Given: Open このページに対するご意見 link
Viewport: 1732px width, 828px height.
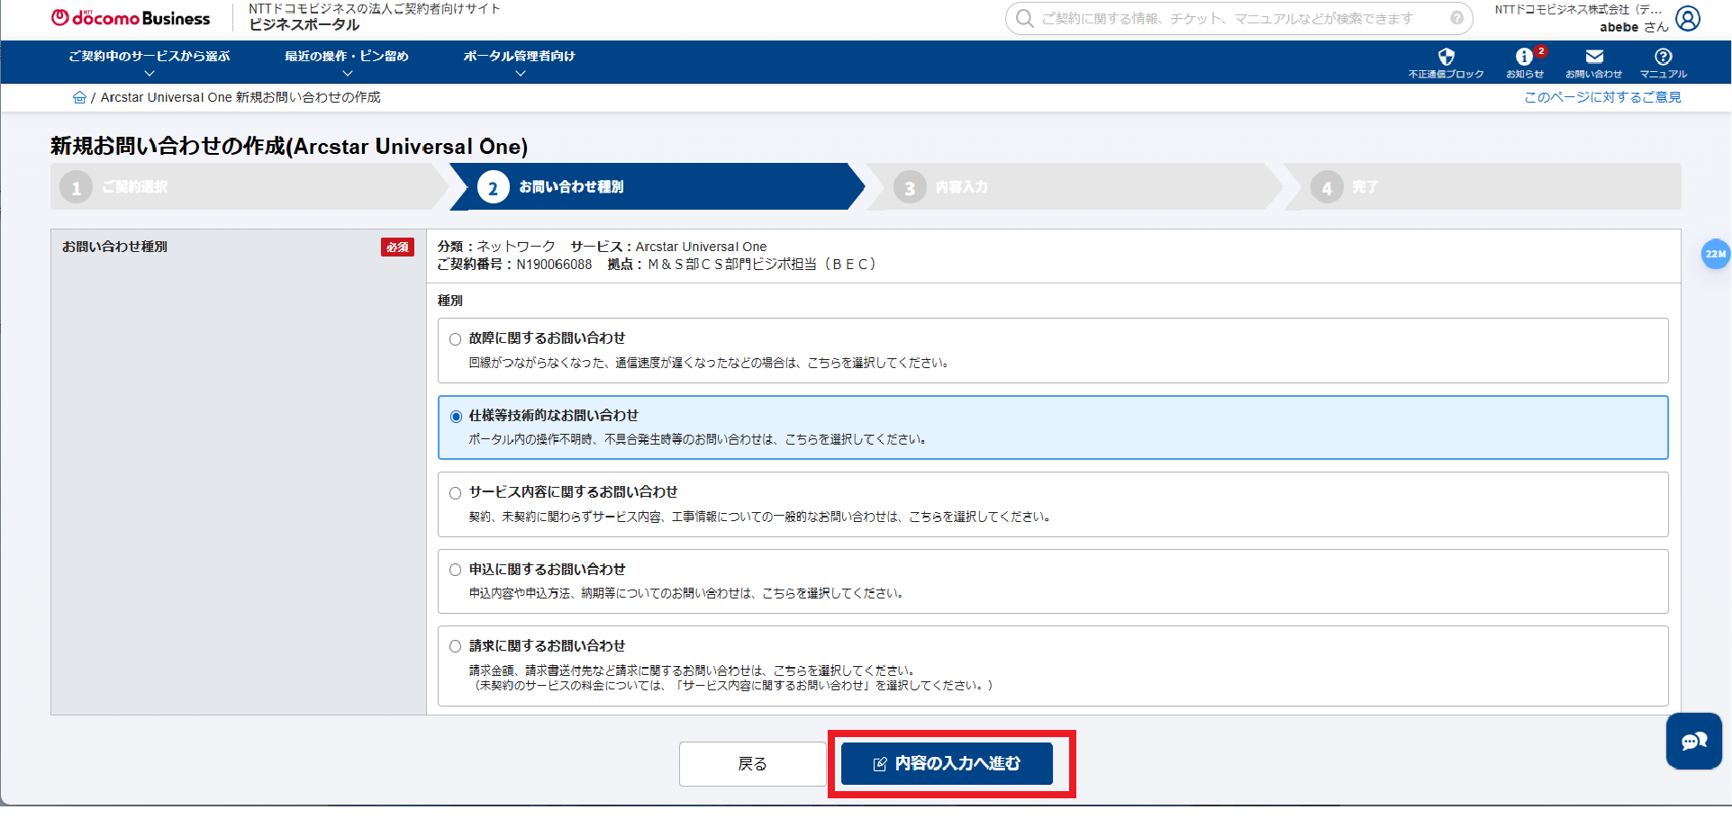Looking at the screenshot, I should pyautogui.click(x=1602, y=97).
